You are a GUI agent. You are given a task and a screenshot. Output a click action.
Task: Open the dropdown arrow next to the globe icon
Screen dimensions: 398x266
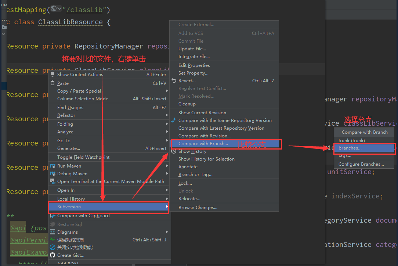pyautogui.click(x=59, y=9)
